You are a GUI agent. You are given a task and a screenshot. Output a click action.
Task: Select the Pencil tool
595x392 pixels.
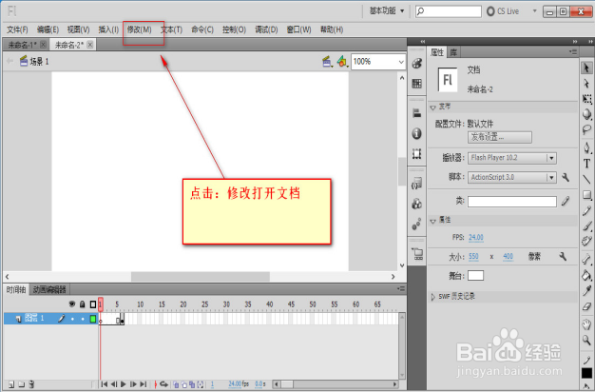(586, 210)
